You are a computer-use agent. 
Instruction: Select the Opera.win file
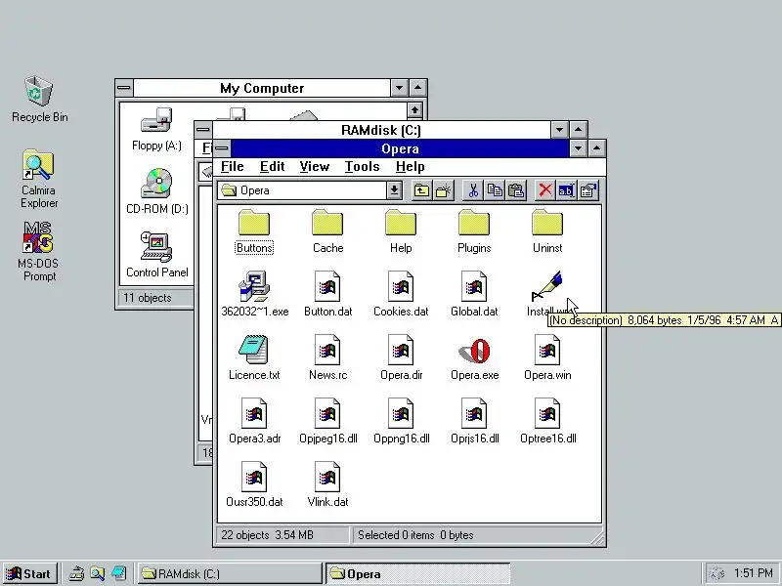click(547, 357)
